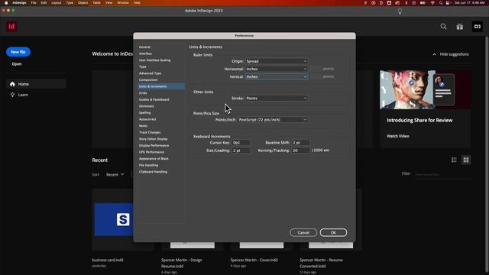The image size is (489, 275).
Task: Open the Apple menu
Action: tap(6, 3)
